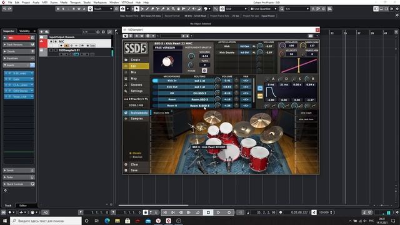The image size is (400, 225).
Task: Click the Windows taskbar search box
Action: pos(46,221)
